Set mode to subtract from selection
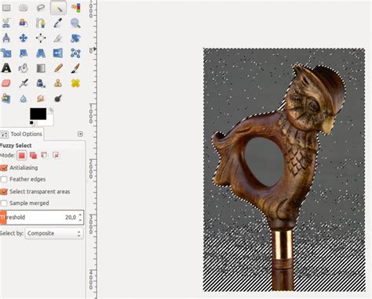This screenshot has width=372, height=299. pos(45,155)
